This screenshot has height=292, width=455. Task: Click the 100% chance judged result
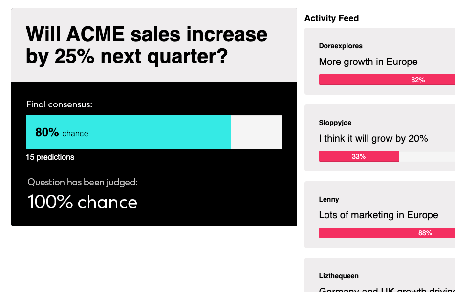[x=83, y=202]
